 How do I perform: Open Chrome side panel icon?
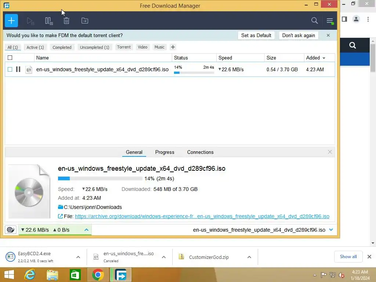344,19
